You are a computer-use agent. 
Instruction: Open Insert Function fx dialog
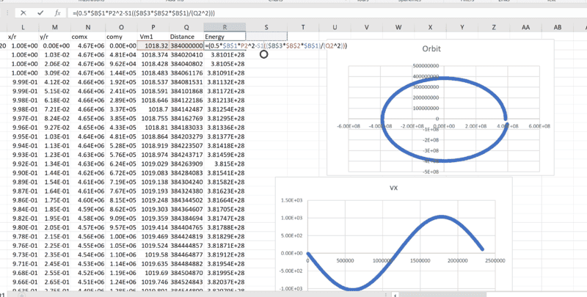click(x=58, y=13)
